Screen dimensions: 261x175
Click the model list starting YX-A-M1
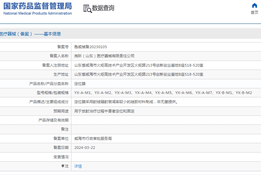tap(163, 93)
